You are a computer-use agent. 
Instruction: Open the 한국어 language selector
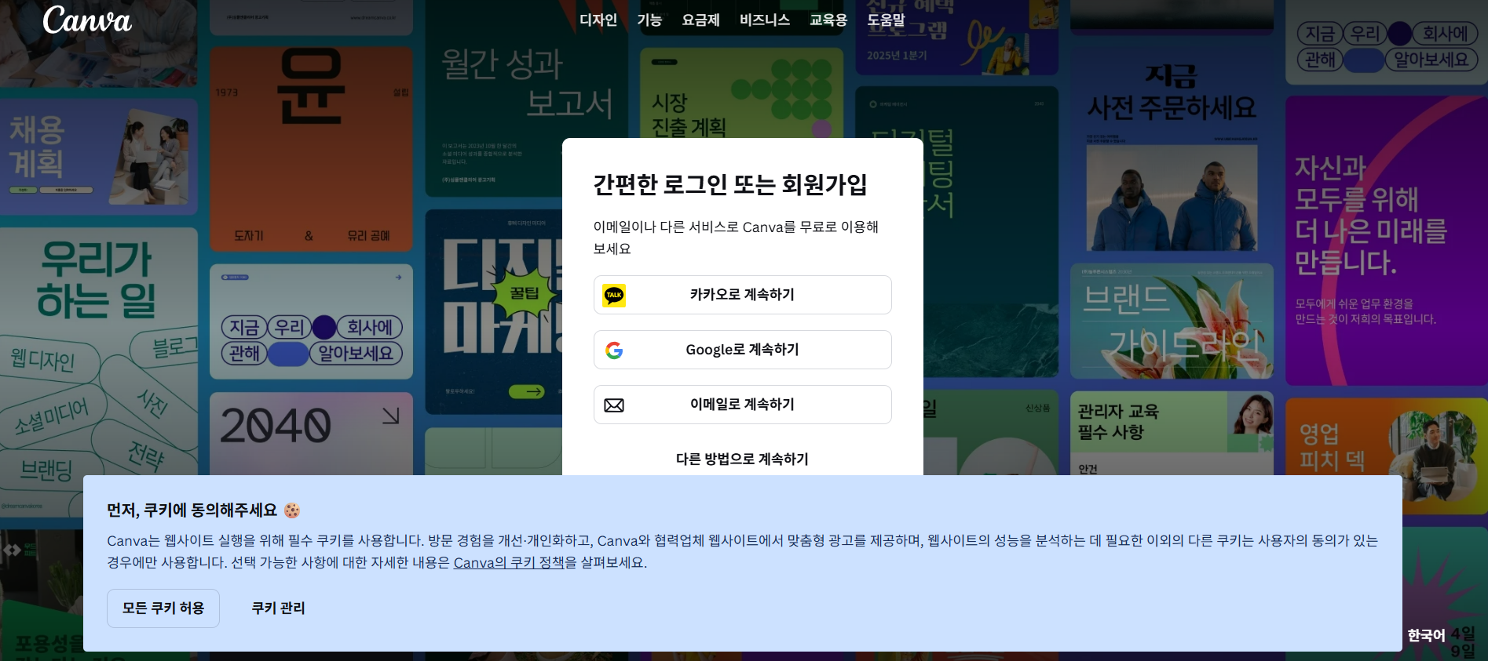click(1425, 635)
